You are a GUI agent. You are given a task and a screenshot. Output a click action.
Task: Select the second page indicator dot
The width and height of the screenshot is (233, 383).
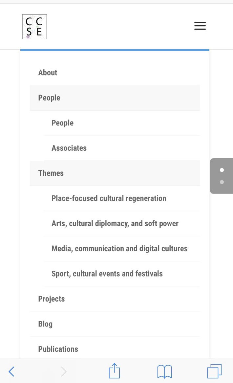pyautogui.click(x=222, y=182)
